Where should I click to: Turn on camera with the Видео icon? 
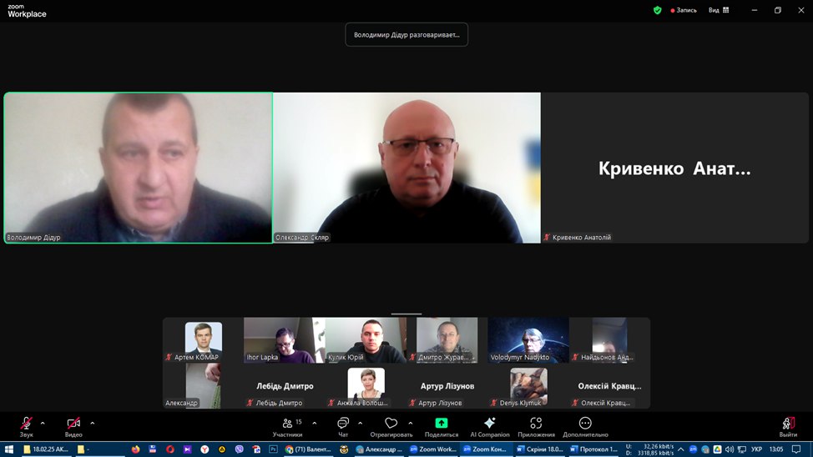(73, 424)
